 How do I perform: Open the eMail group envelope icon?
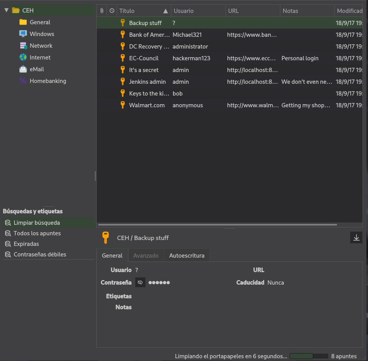click(23, 69)
